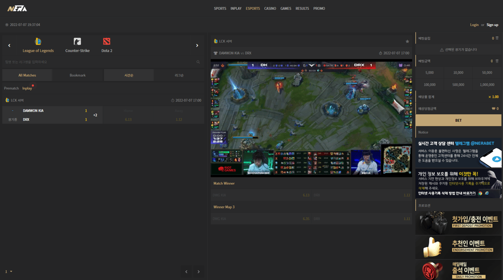The image size is (503, 280).
Task: Bet DRX at 1.11 Winner Map 3
Action: (x=362, y=219)
